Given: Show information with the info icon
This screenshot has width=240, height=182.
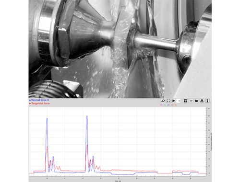Looking at the screenshot, I should click(207, 101).
